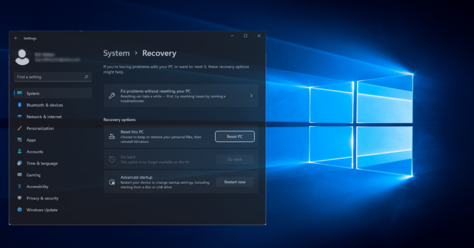Open Accessibility settings

coord(37,186)
